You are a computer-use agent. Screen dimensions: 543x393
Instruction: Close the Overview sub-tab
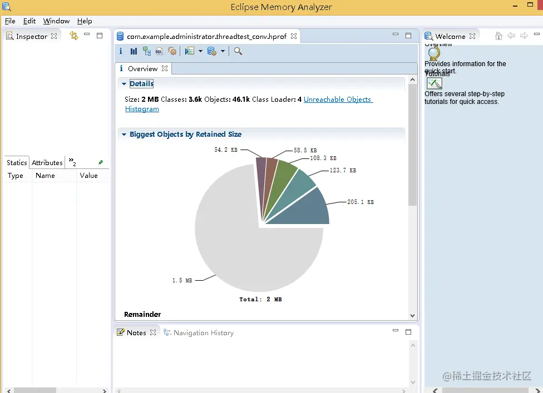(165, 68)
